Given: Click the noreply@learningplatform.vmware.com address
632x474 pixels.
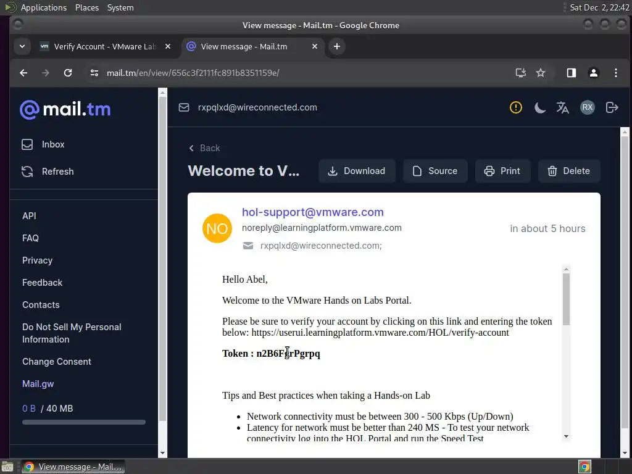Looking at the screenshot, I should (322, 228).
